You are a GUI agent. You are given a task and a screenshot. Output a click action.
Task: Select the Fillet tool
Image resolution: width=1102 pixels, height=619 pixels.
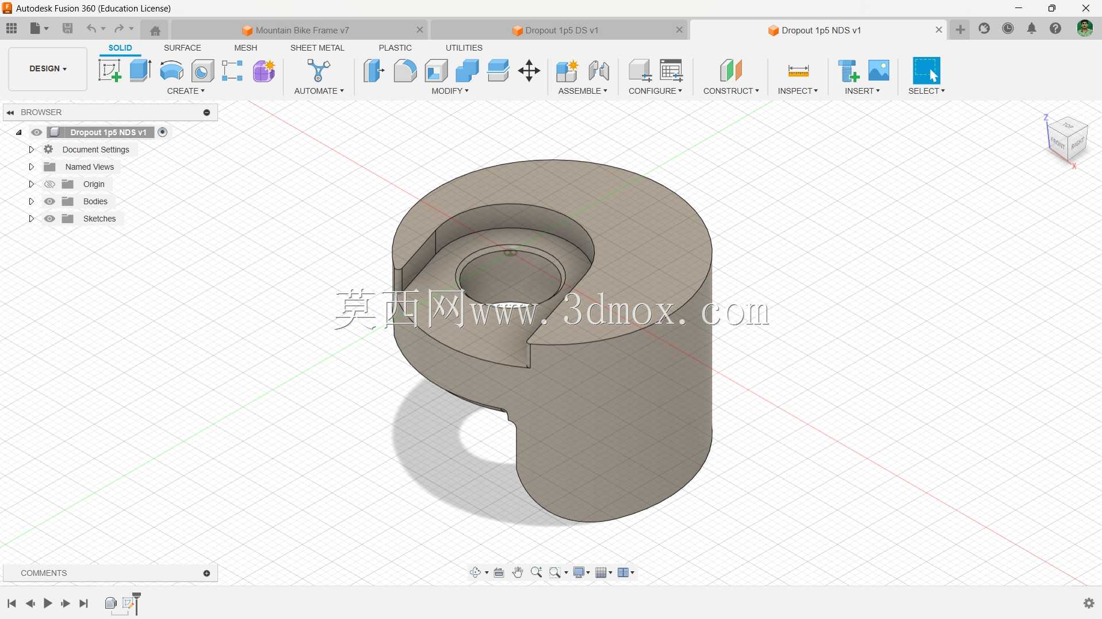pos(405,71)
